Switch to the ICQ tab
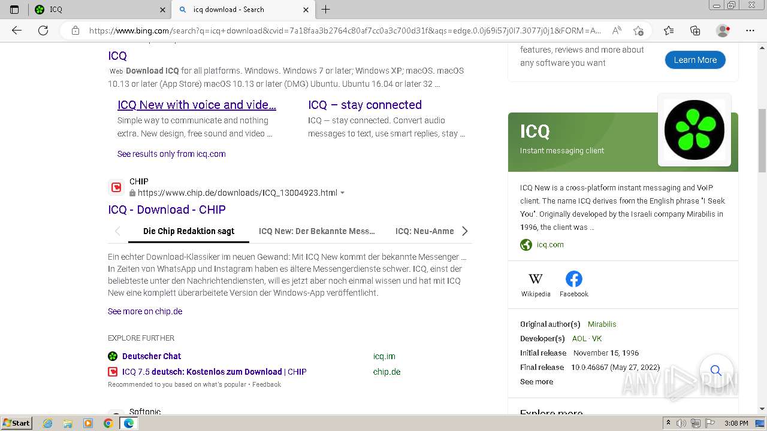 click(99, 10)
